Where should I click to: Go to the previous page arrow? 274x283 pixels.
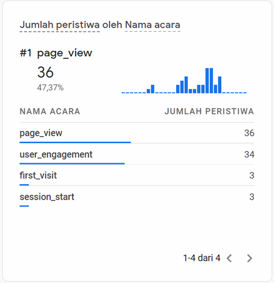coord(229,258)
